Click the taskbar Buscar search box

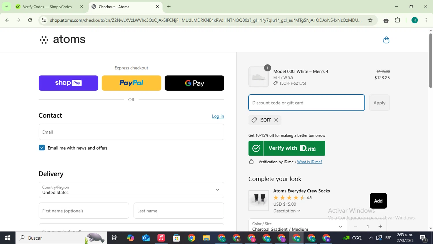point(61,238)
